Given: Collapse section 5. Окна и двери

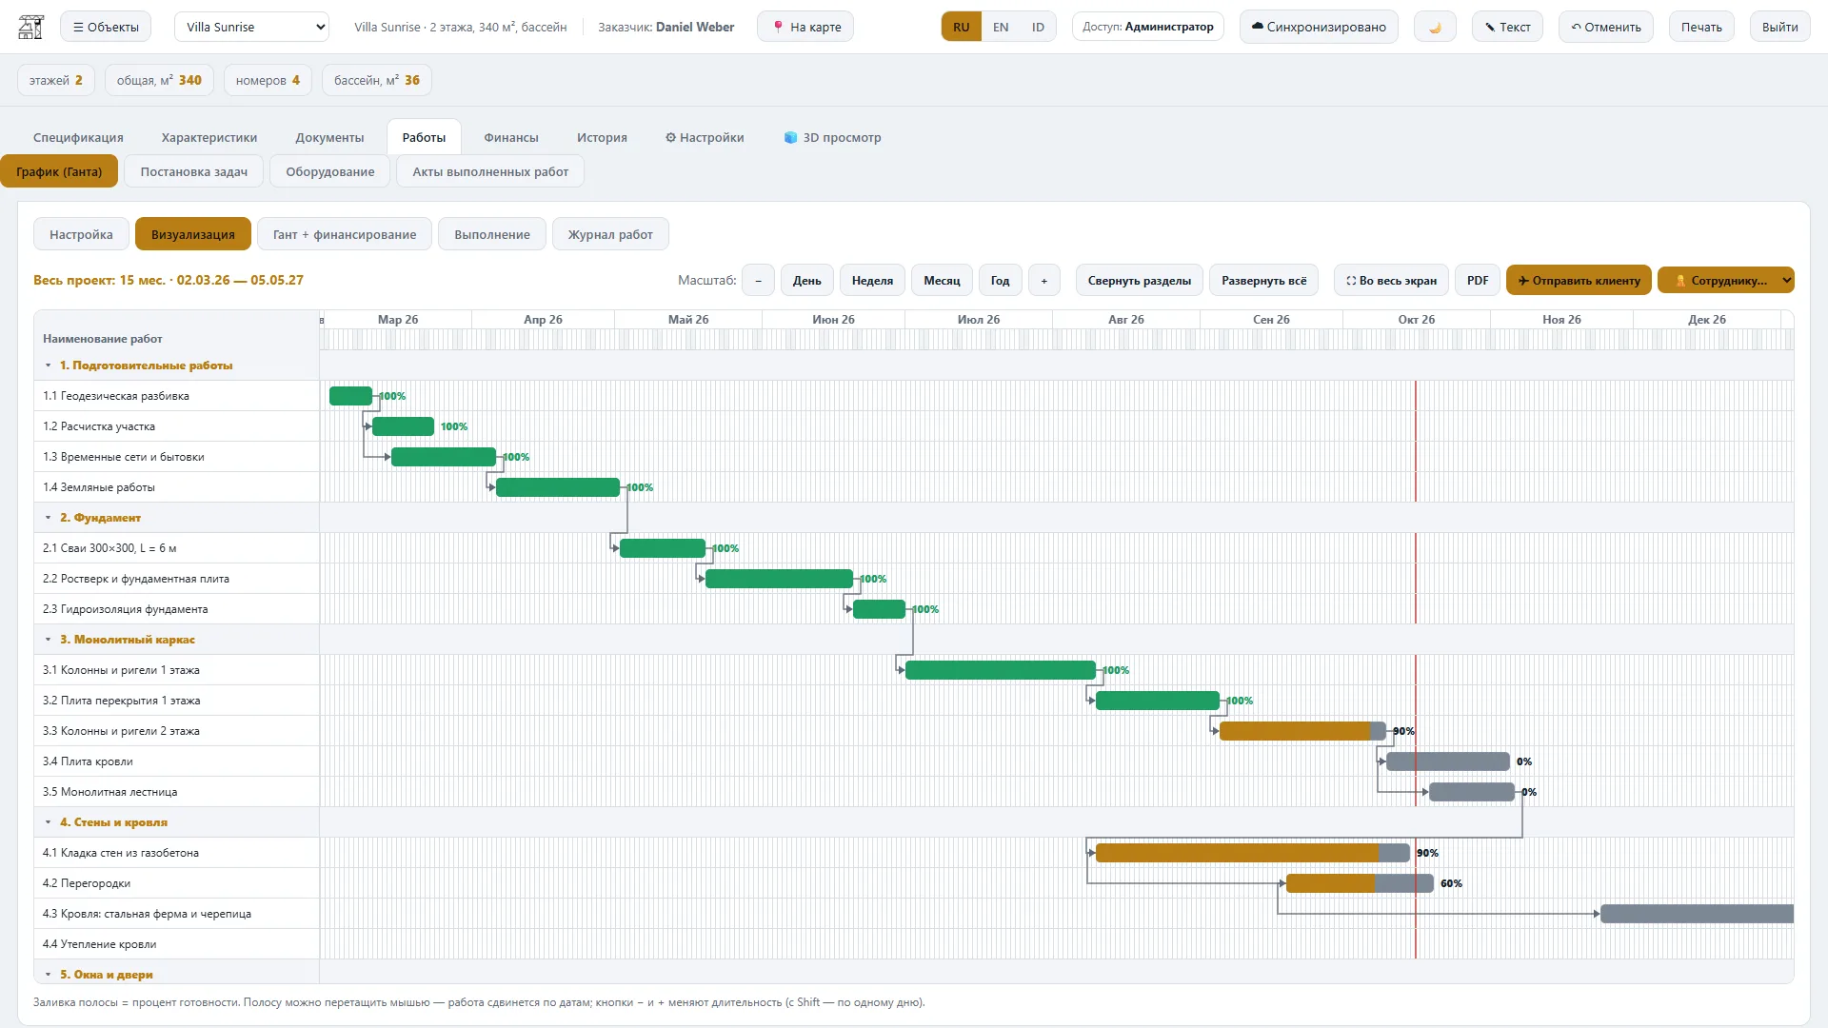Looking at the screenshot, I should (49, 975).
